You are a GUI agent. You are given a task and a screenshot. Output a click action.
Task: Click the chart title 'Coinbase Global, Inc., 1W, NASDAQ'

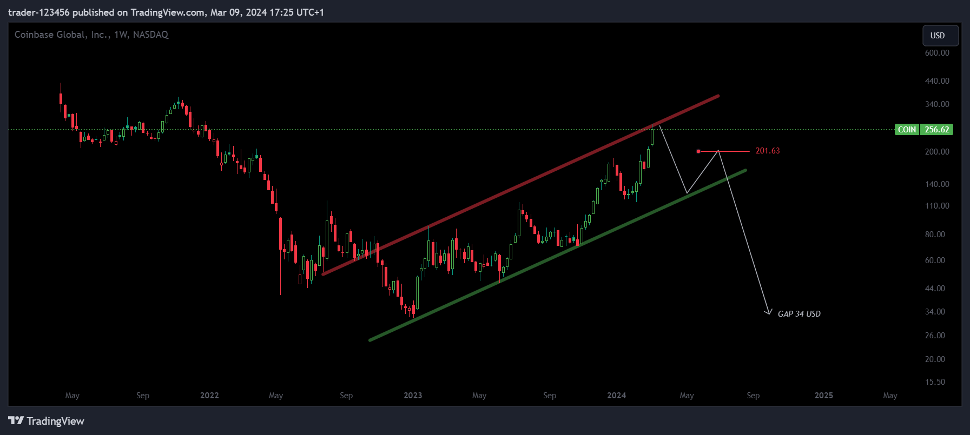pyautogui.click(x=91, y=35)
